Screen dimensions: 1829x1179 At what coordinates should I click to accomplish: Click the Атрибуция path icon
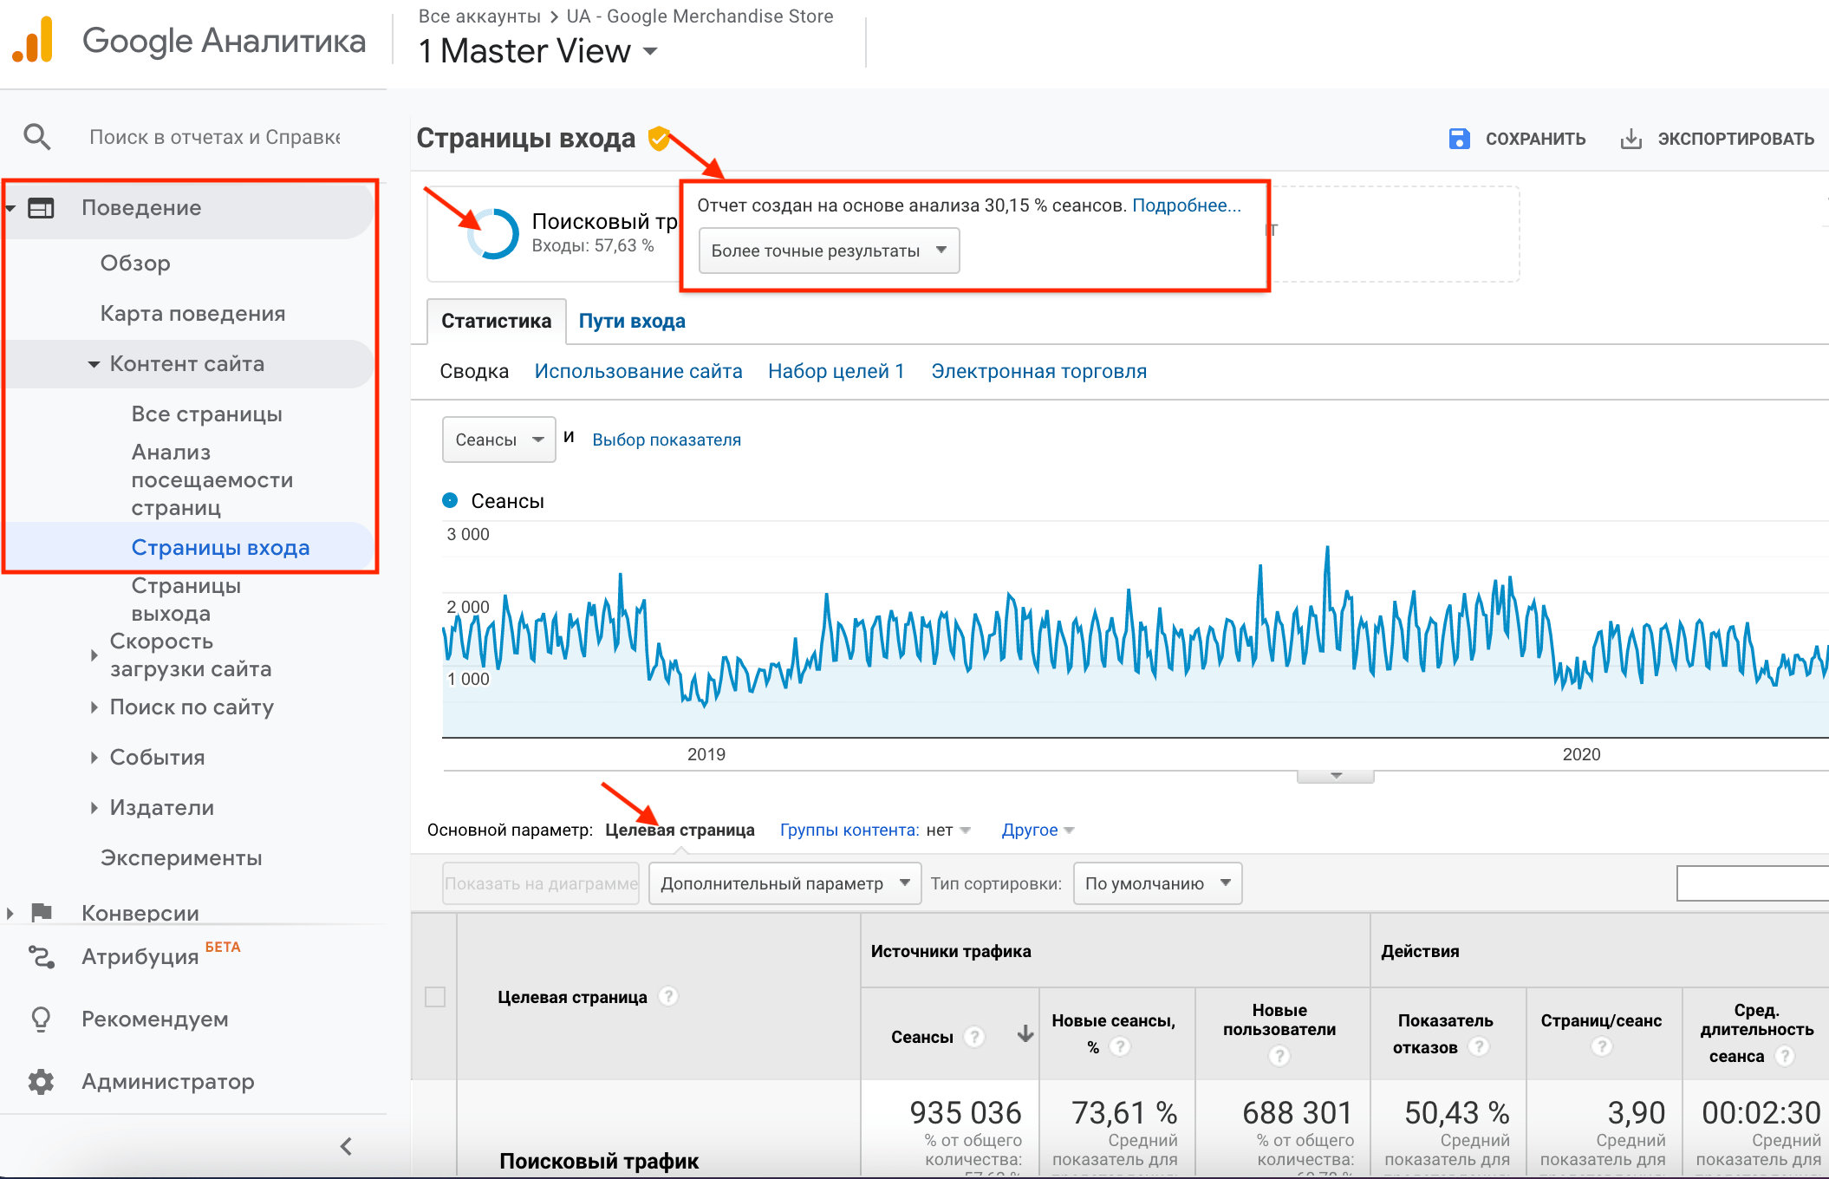(41, 957)
